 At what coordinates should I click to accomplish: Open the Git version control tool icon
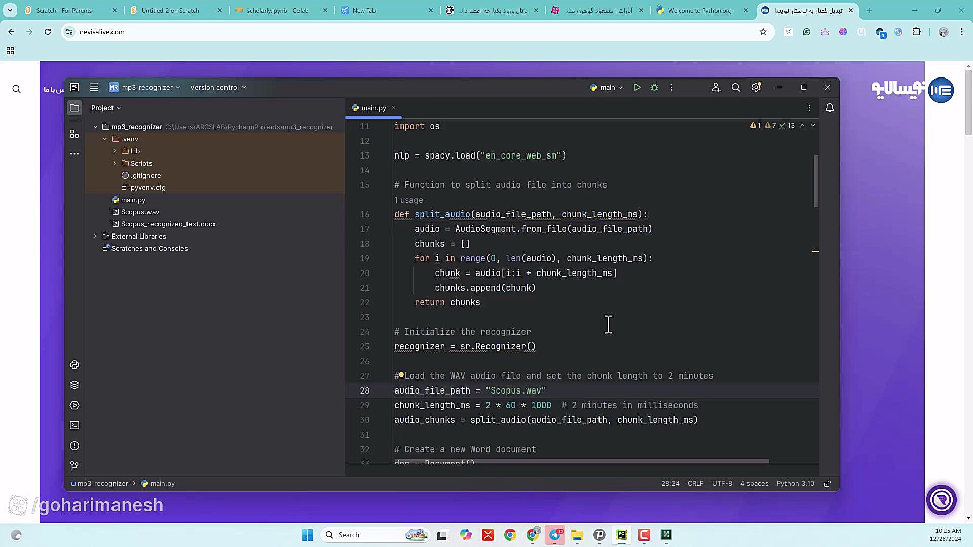(x=74, y=465)
